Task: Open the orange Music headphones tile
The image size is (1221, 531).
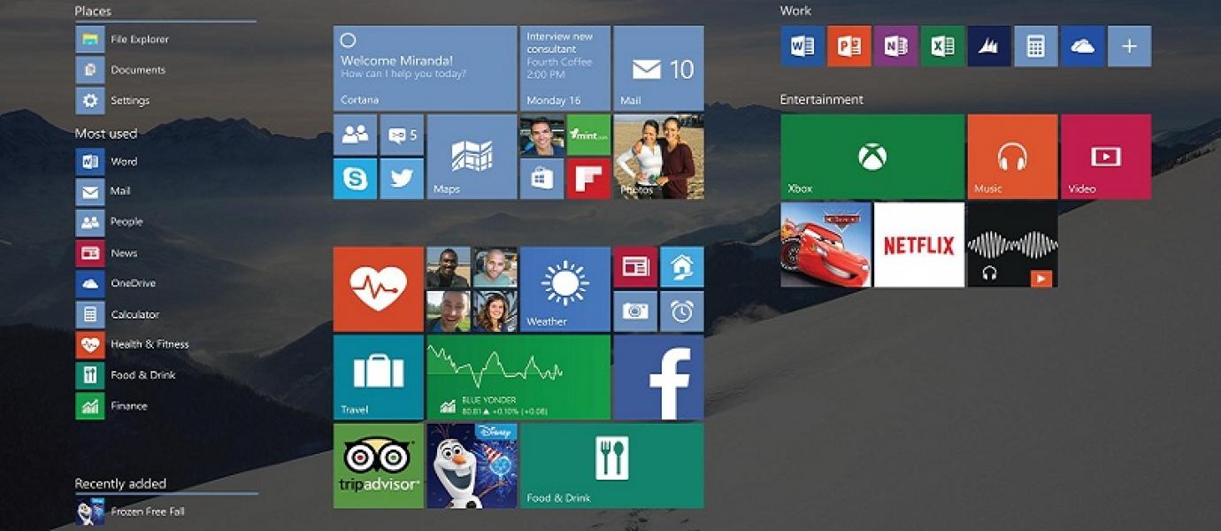Action: coord(1012,157)
